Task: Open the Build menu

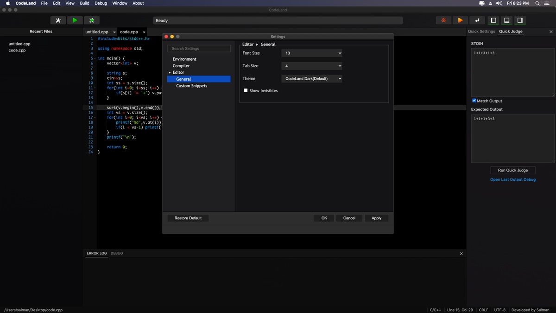Action: click(x=85, y=3)
